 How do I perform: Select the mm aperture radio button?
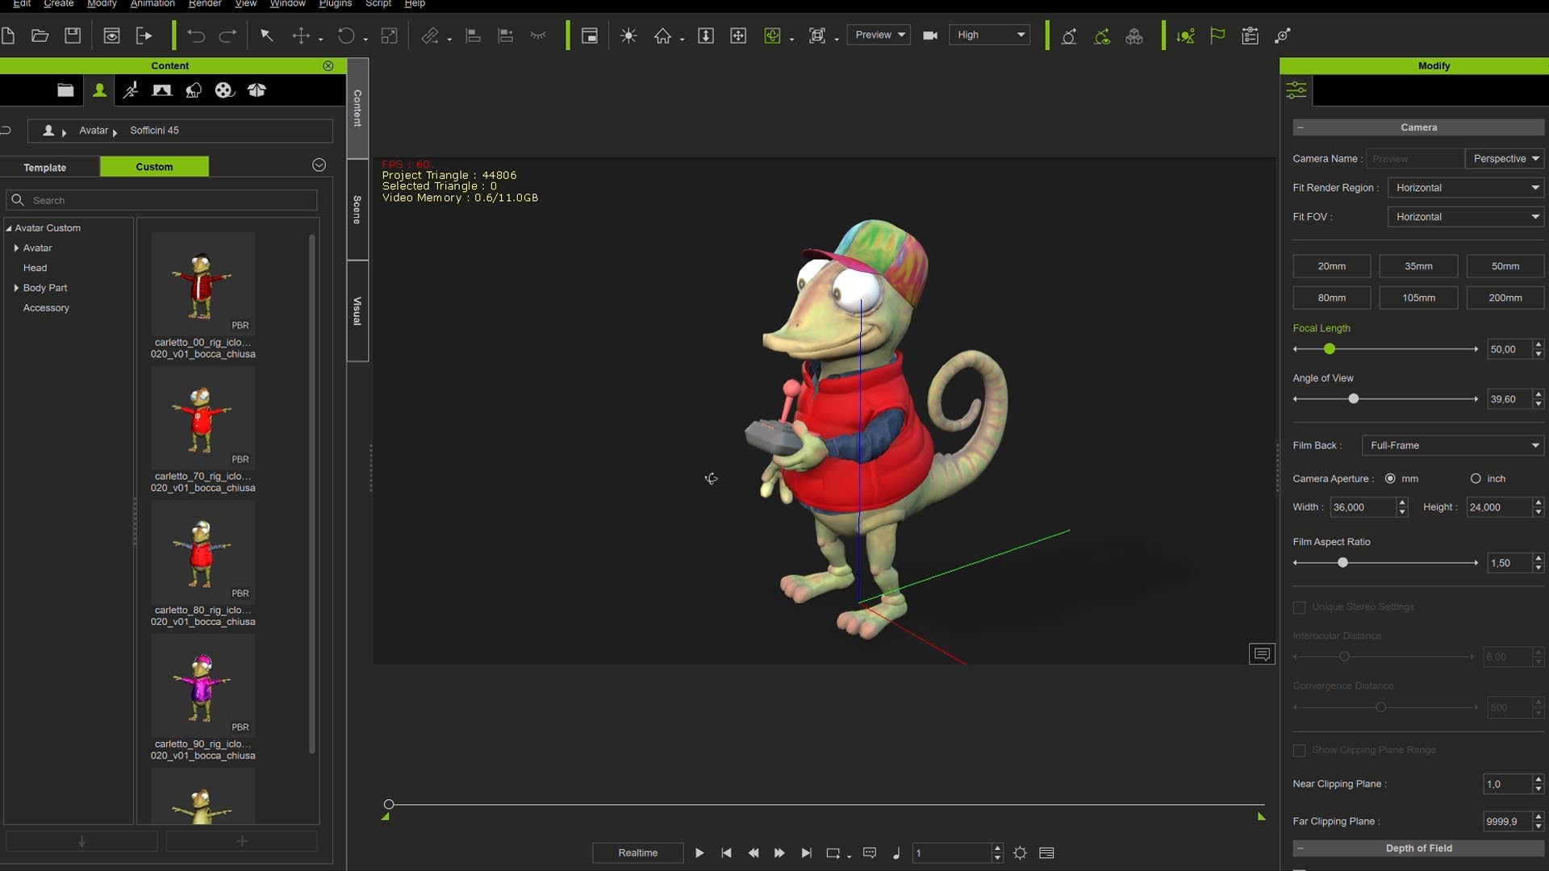coord(1390,478)
